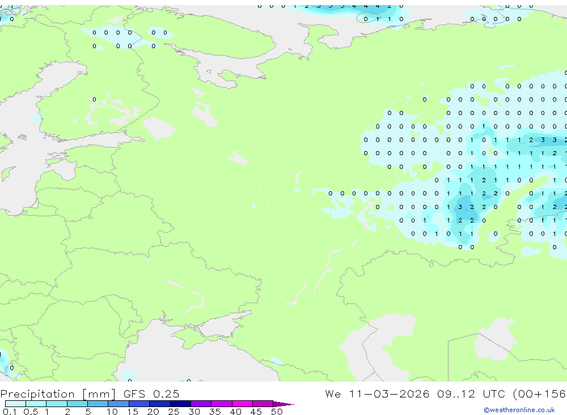Screen dimensions: 567x415
Task: Select the legend scale label '10'
Action: pyautogui.click(x=112, y=412)
